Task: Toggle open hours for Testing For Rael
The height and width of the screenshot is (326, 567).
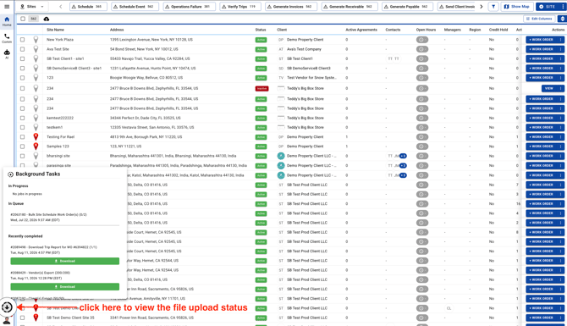Action: tap(422, 137)
